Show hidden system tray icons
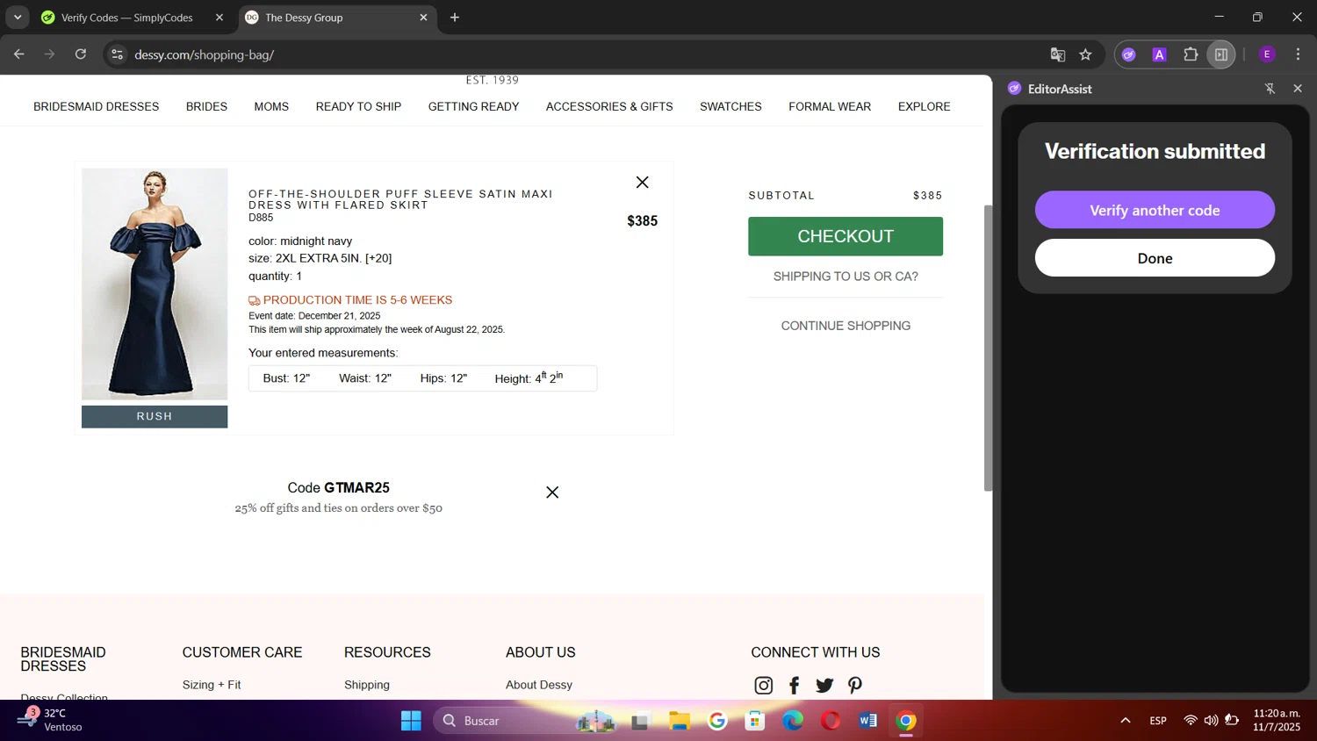This screenshot has height=741, width=1317. (x=1126, y=721)
